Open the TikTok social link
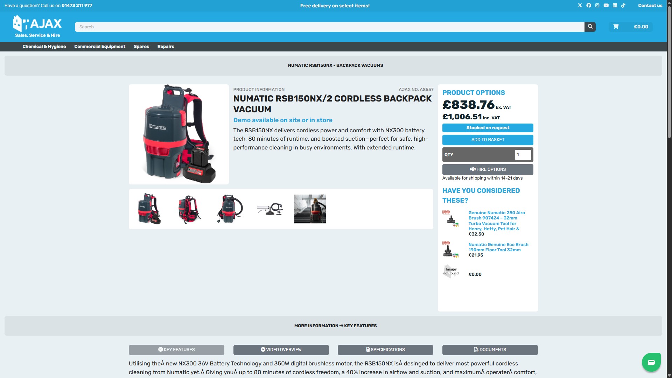The height and width of the screenshot is (378, 672). pyautogui.click(x=623, y=6)
